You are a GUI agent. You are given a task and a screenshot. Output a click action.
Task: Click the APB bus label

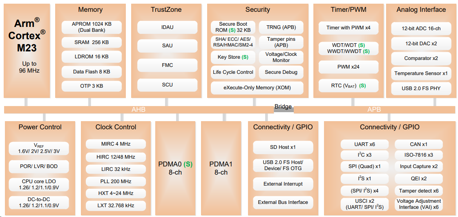click(374, 110)
